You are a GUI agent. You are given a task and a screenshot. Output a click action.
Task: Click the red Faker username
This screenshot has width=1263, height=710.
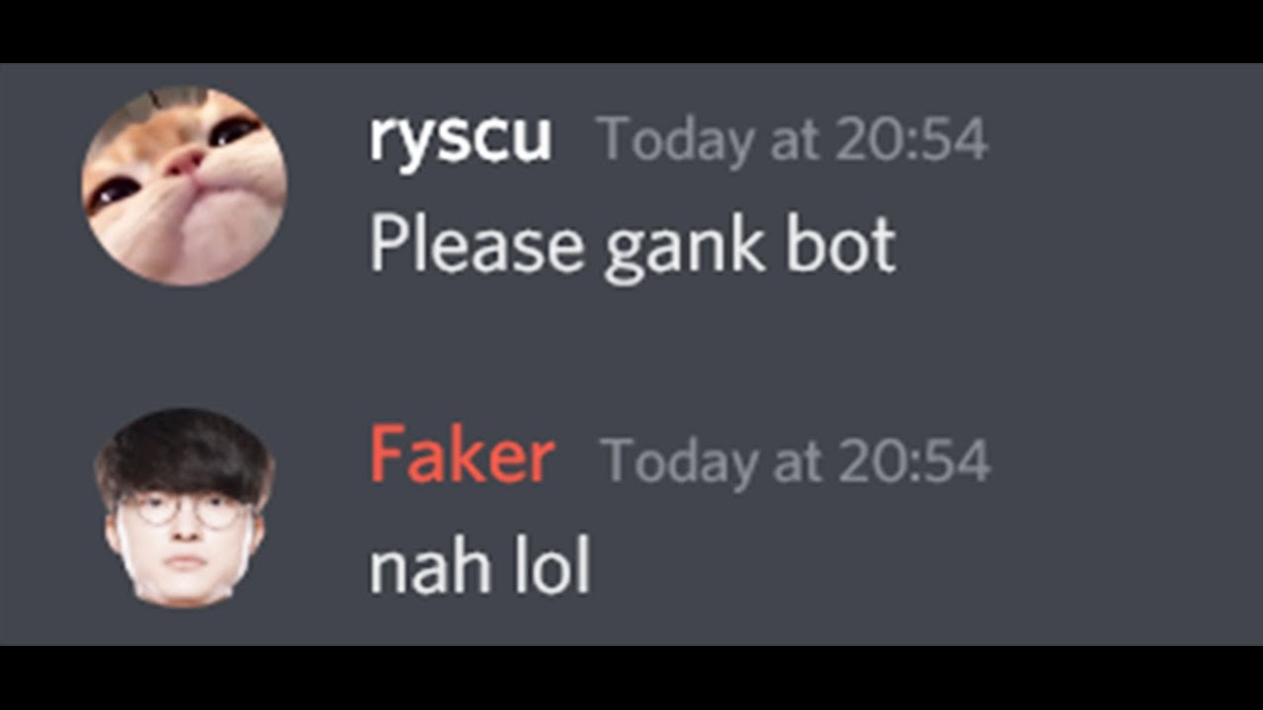(x=462, y=457)
